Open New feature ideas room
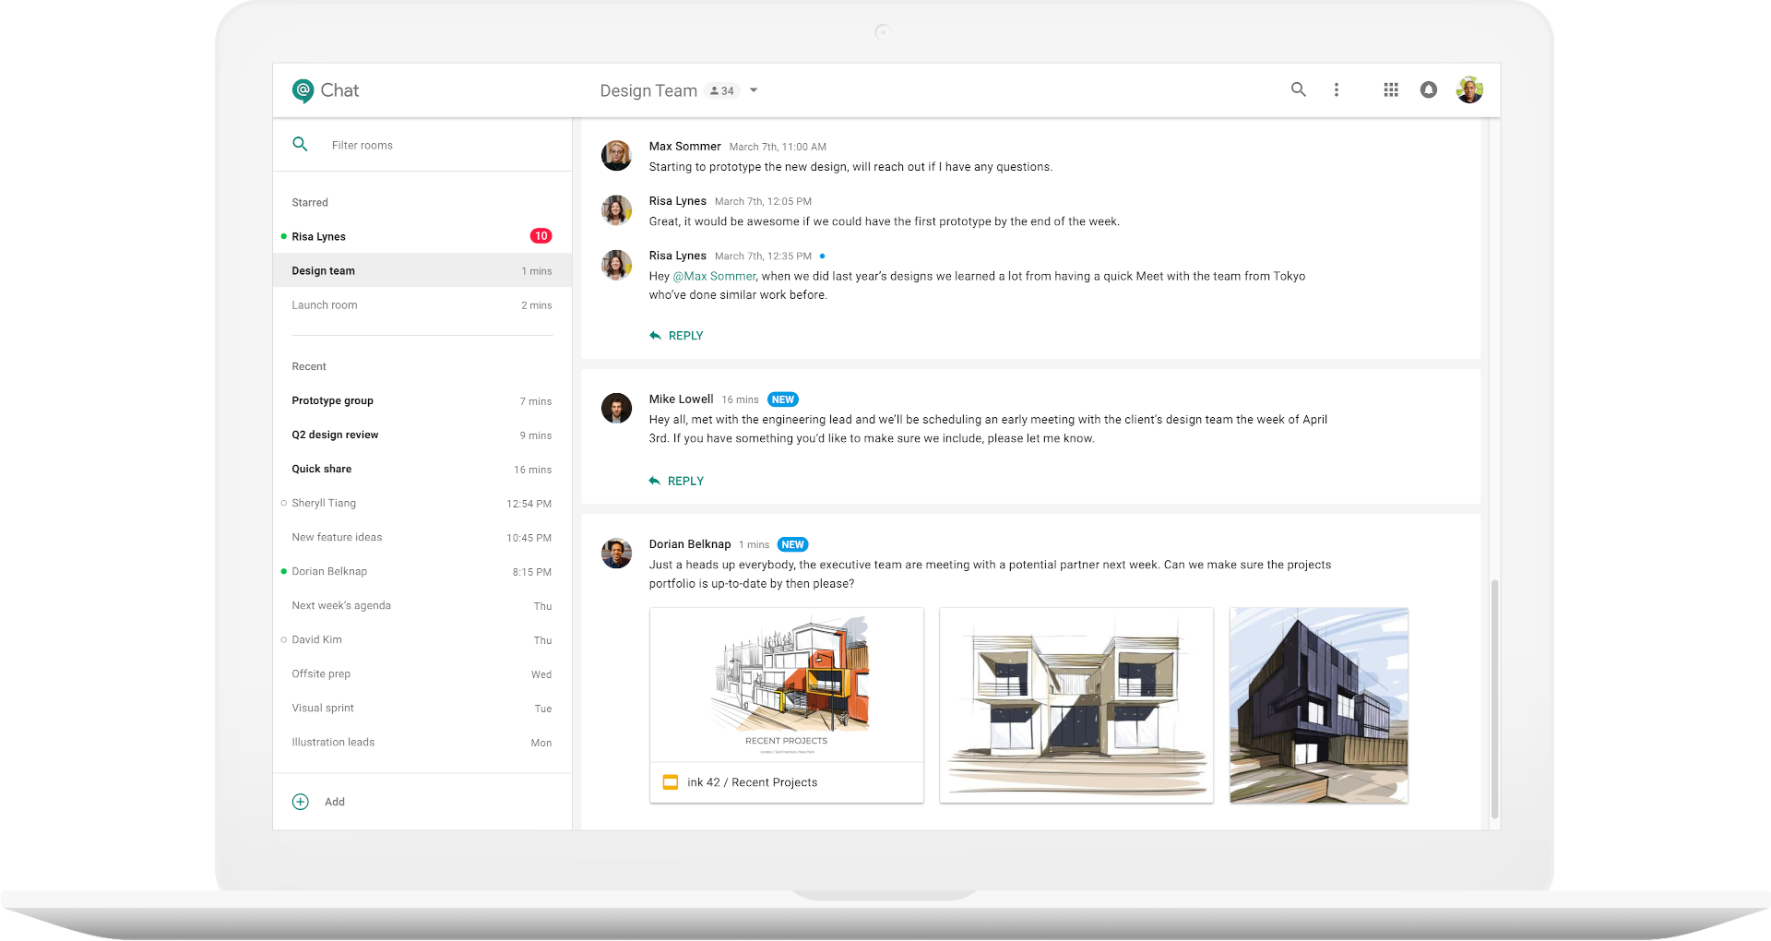 click(422, 537)
